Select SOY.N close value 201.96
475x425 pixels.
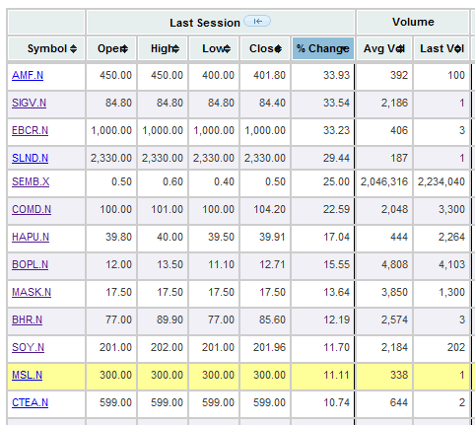click(269, 347)
